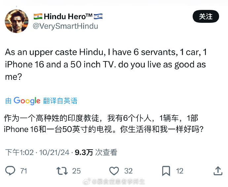Screen dimensions: 228x187
Task: Tap the retweet arrows icon
Action: pyautogui.click(x=62, y=171)
